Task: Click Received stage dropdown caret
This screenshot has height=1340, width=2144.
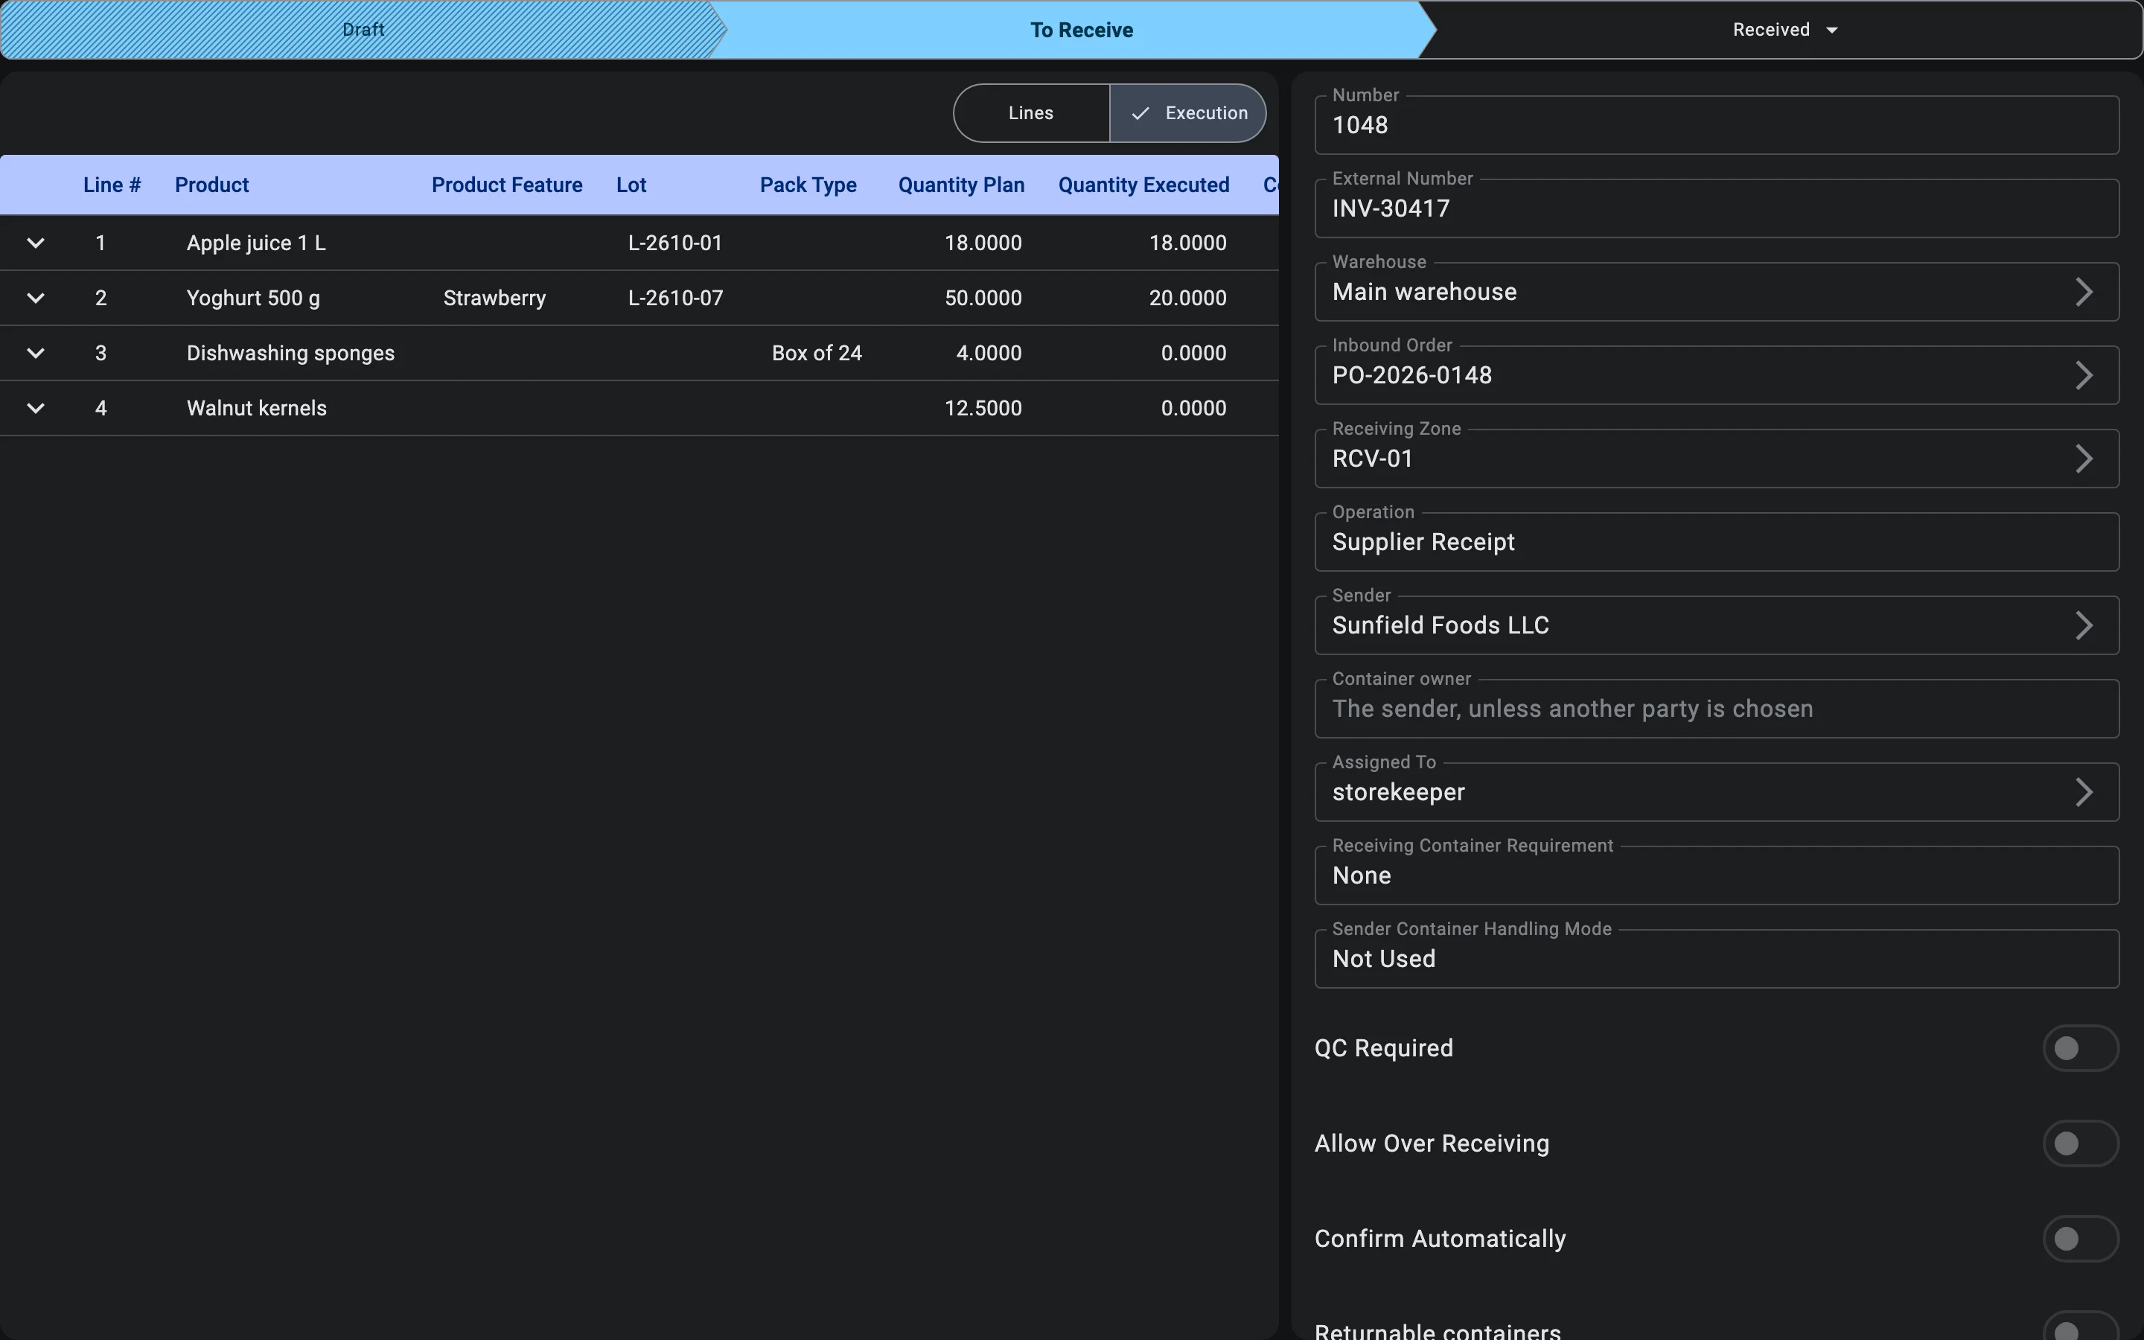Action: pyautogui.click(x=1832, y=30)
